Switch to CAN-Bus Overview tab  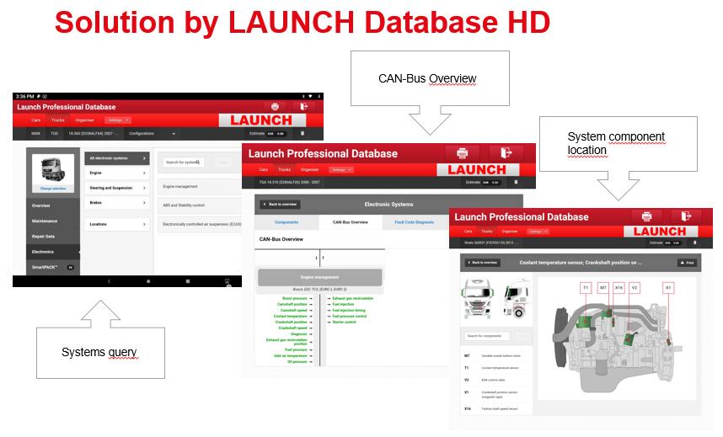tap(351, 222)
